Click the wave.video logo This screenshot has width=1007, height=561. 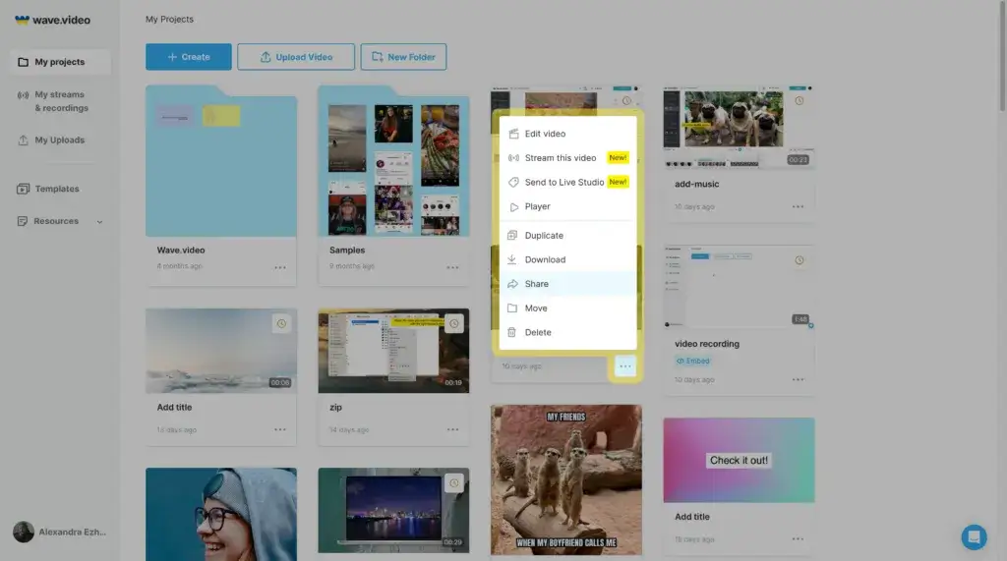[53, 20]
